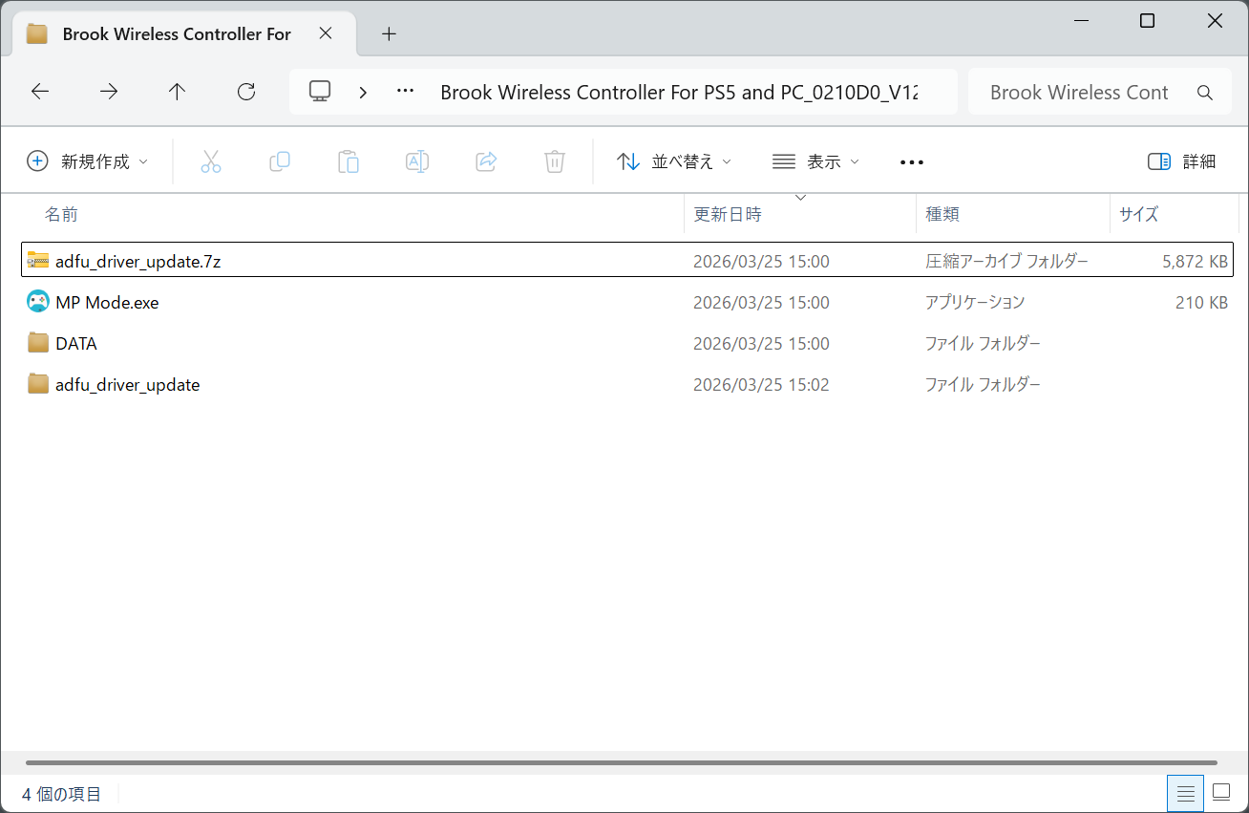The height and width of the screenshot is (813, 1249).
Task: Expand the 並べ替え sort dropdown
Action: [674, 161]
